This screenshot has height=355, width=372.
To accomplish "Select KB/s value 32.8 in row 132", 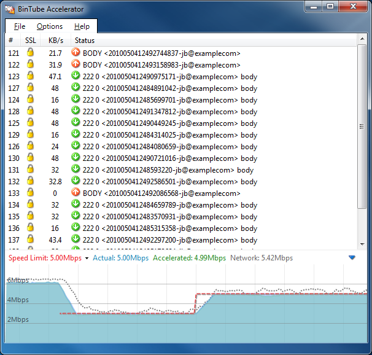I will click(55, 182).
